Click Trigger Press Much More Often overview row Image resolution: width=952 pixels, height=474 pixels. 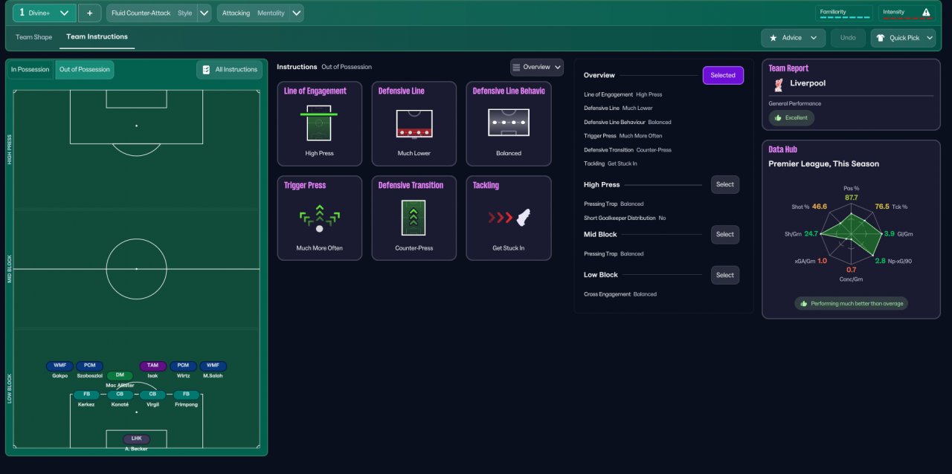coord(623,136)
